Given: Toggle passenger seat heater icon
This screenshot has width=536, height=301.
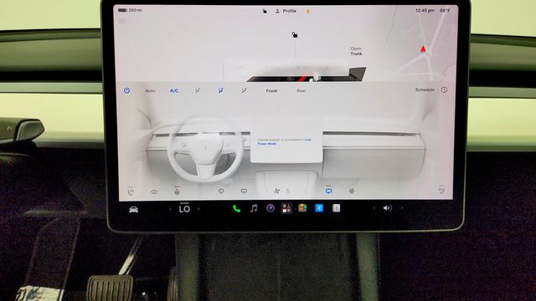Looking at the screenshot, I should coord(441,190).
